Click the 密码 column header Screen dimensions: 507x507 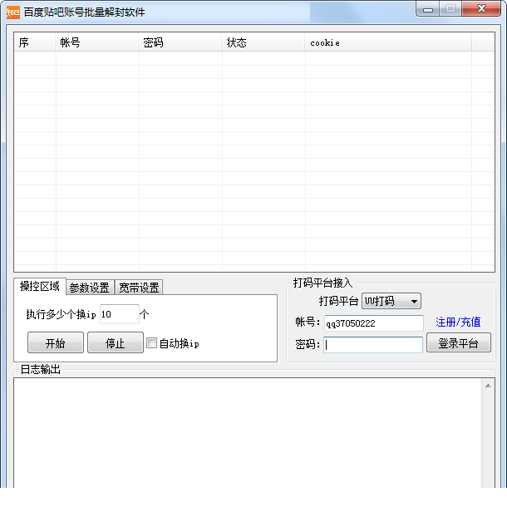(180, 42)
